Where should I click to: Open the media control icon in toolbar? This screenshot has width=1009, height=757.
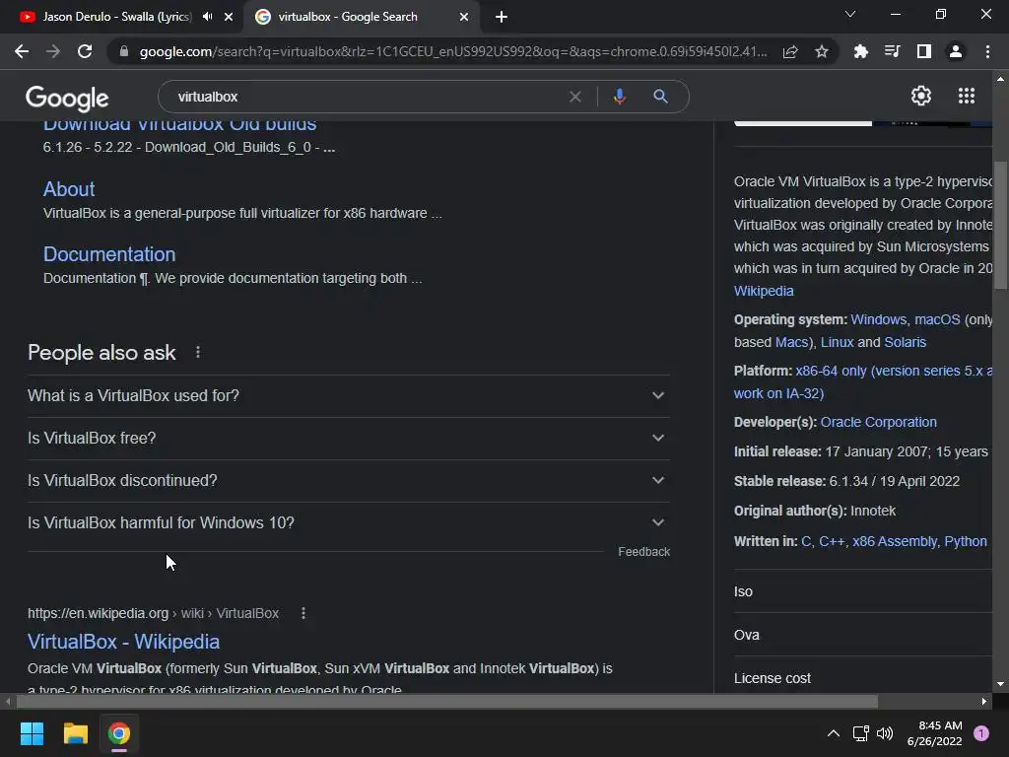coord(892,51)
